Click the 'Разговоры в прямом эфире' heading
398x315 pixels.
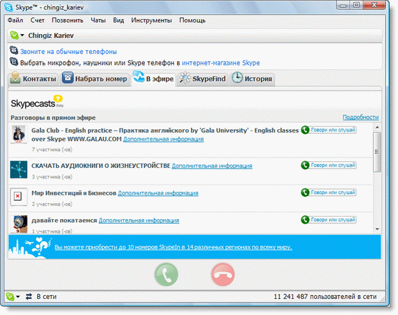pos(53,118)
